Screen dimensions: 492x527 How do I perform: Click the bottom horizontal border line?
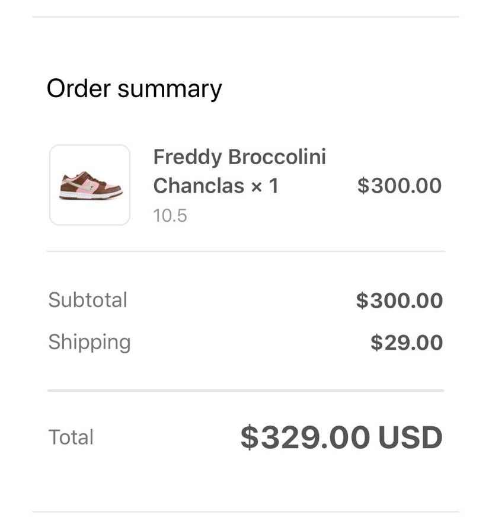point(245,512)
